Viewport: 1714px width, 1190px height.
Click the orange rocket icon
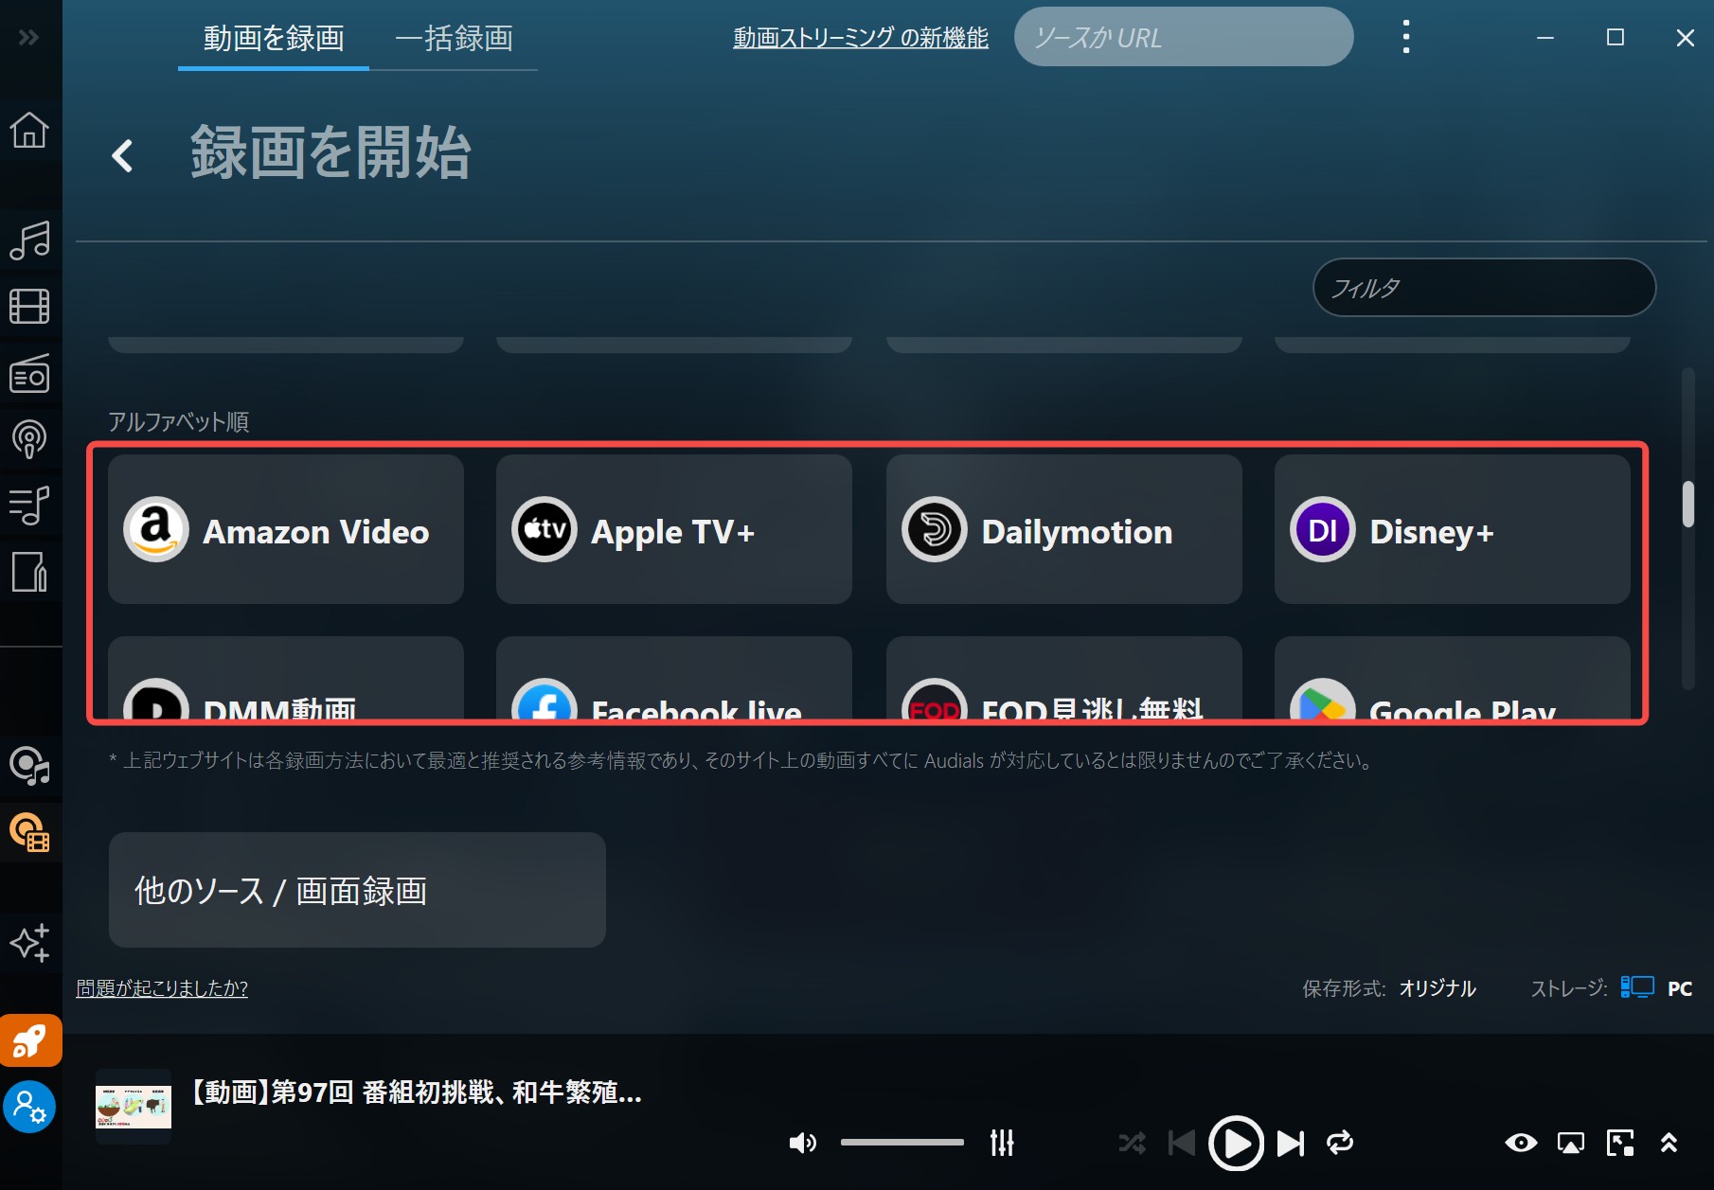pos(30,1041)
